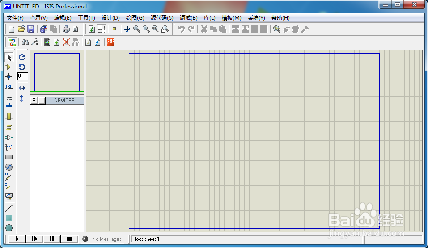This screenshot has height=248, width=428.
Task: Generate the bill of materials
Action: click(88, 42)
